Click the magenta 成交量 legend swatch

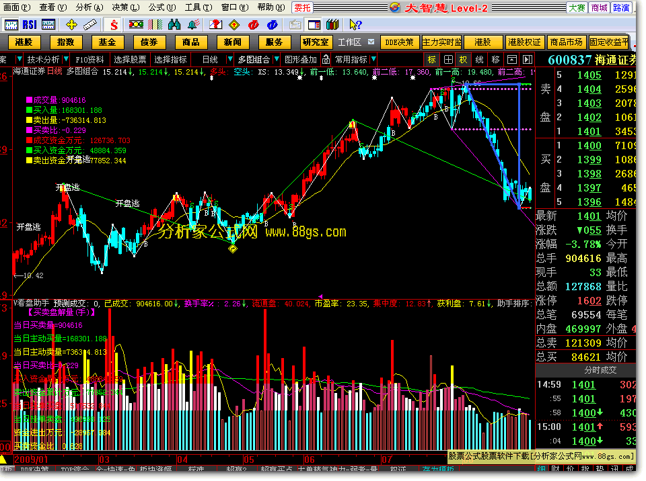click(x=29, y=100)
